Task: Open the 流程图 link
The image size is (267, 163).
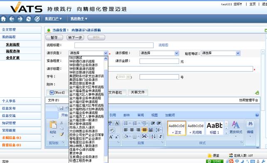Action: (163, 45)
